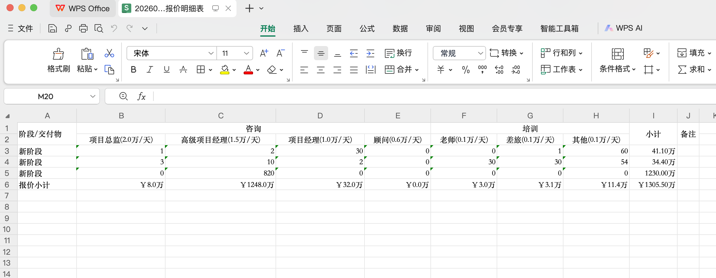Apply the red font color swatch
The image size is (716, 278).
[248, 70]
